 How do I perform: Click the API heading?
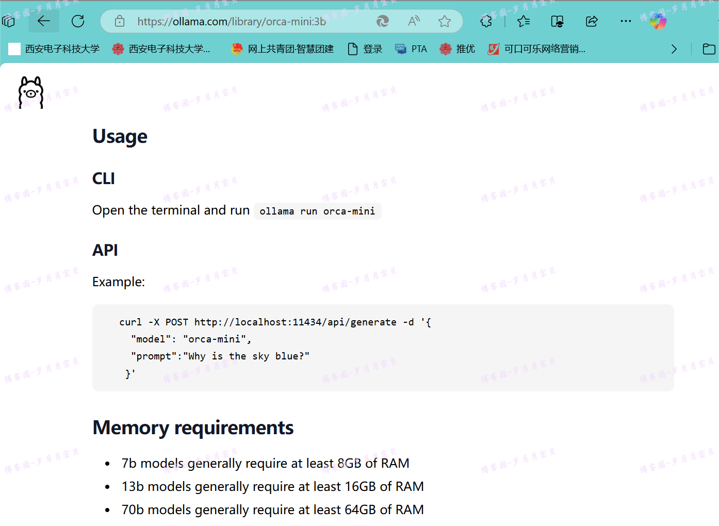click(x=105, y=250)
